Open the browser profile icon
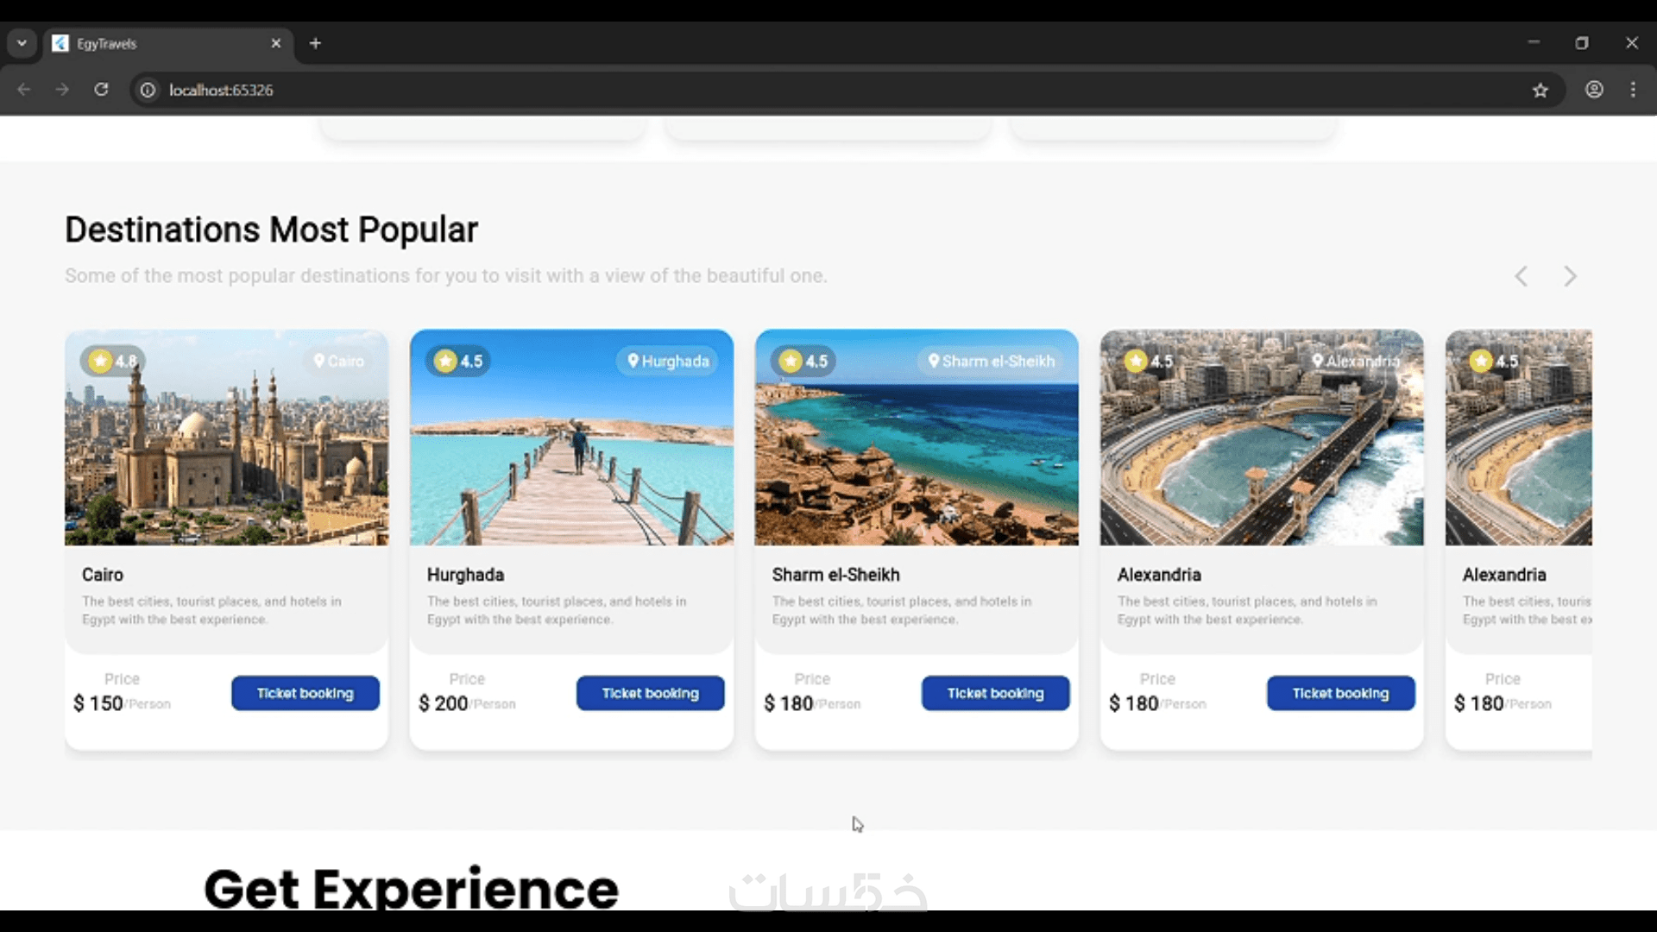The height and width of the screenshot is (932, 1657). click(x=1594, y=90)
